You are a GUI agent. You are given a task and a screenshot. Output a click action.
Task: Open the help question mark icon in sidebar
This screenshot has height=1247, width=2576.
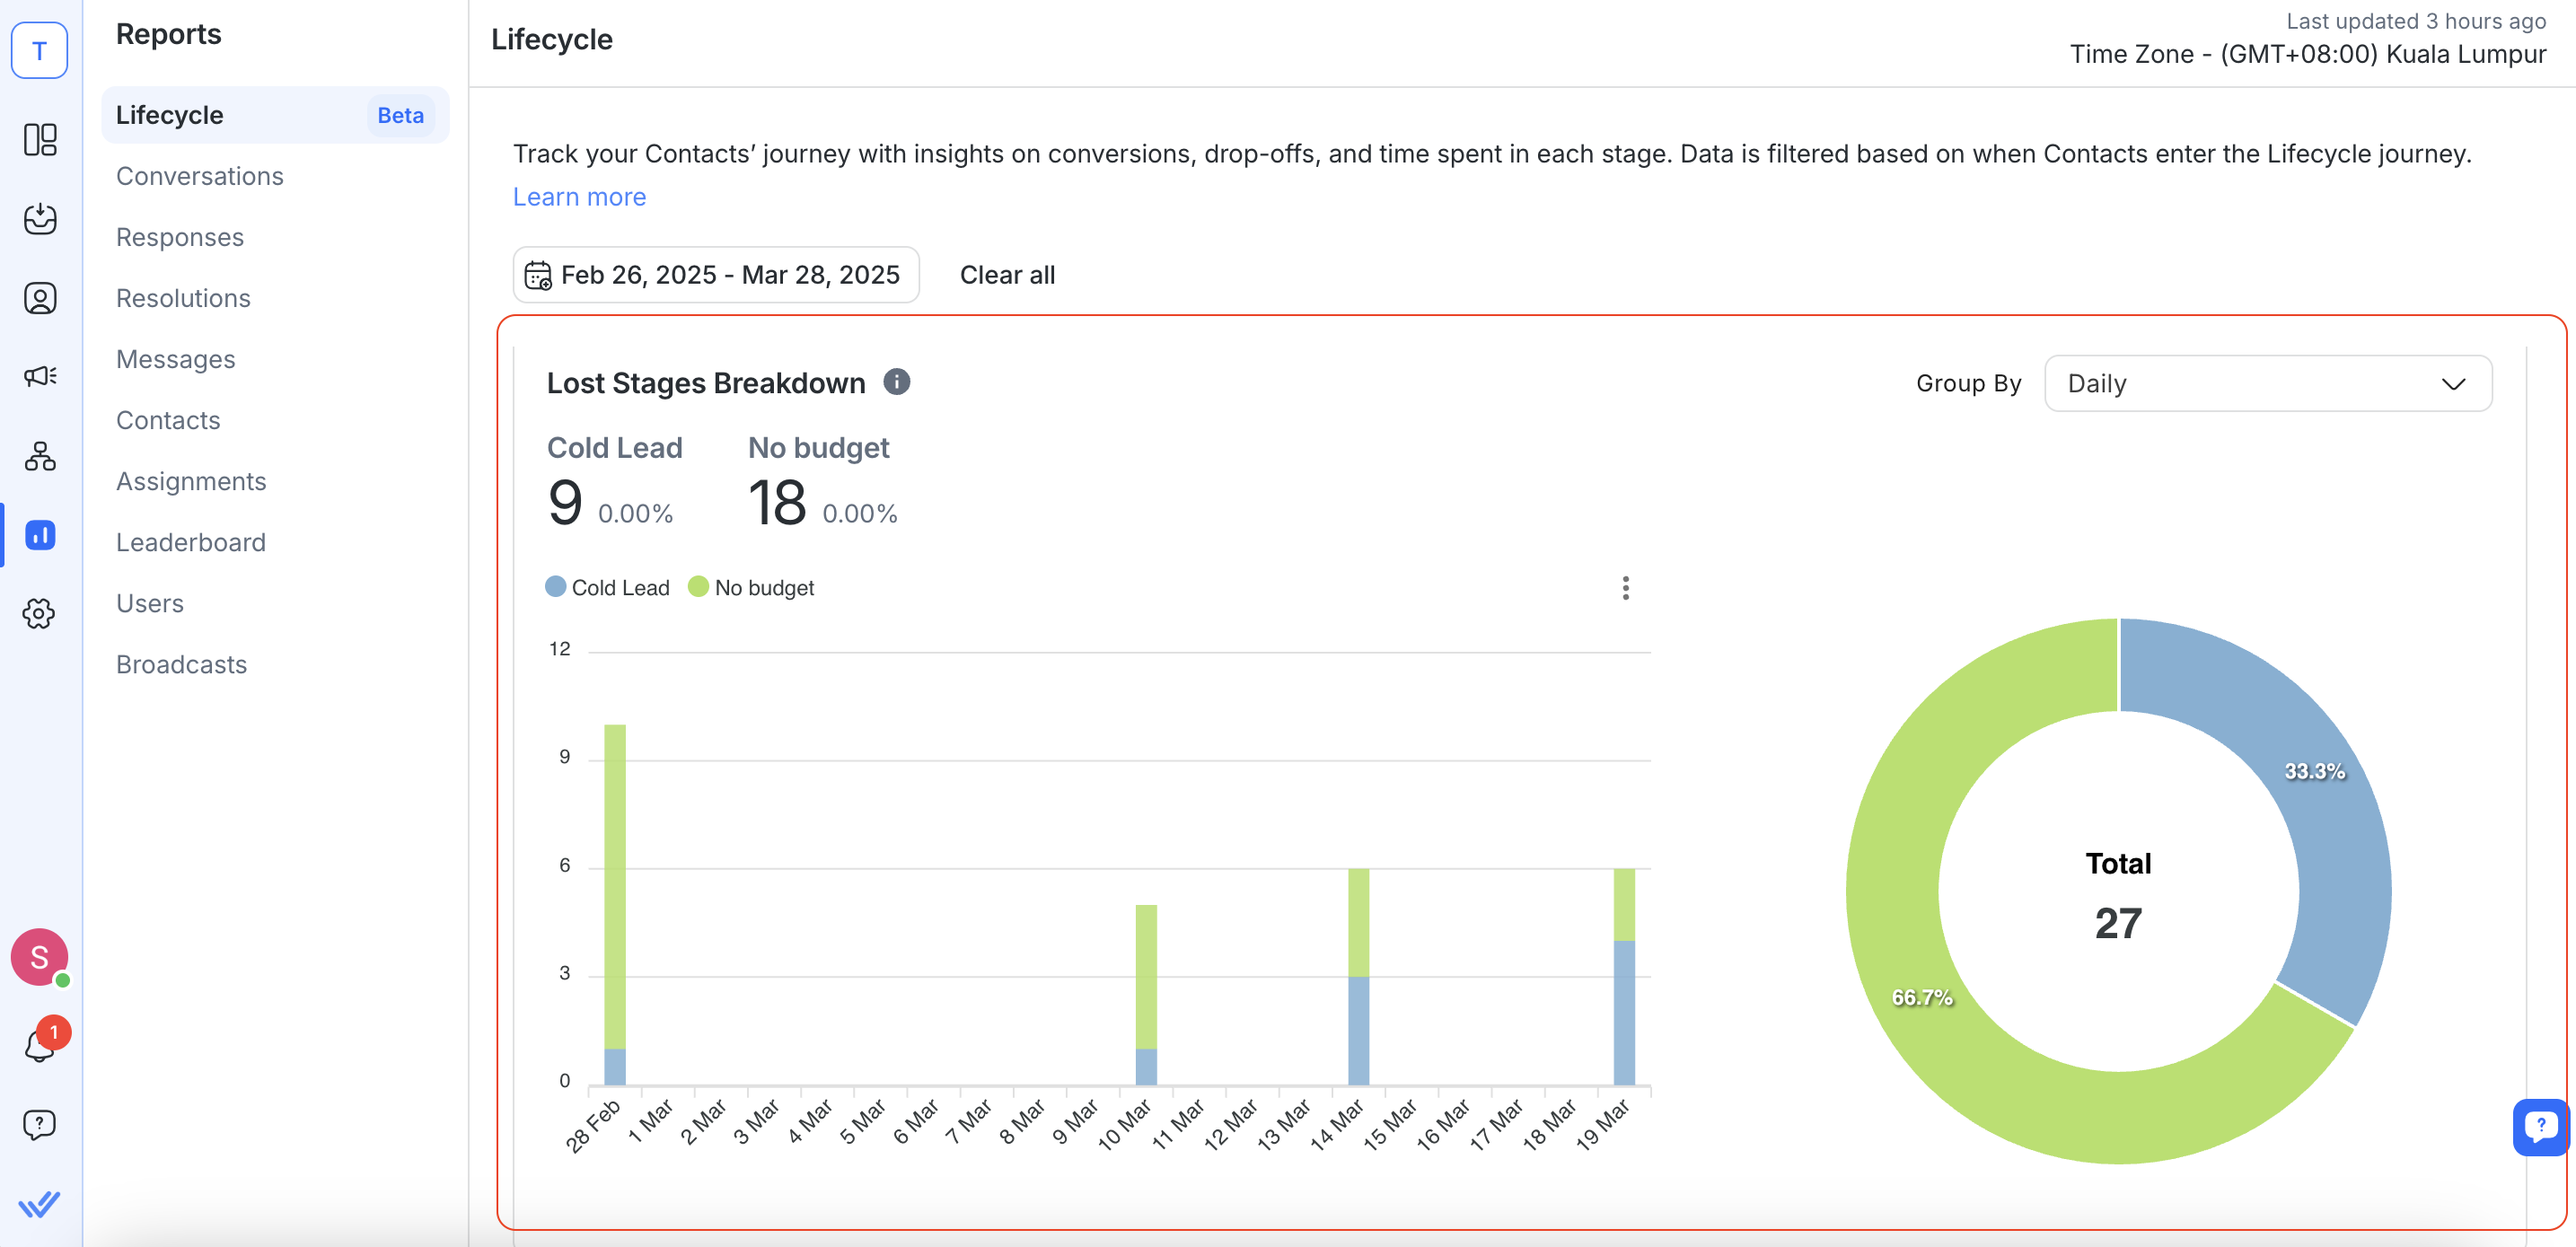[x=40, y=1124]
